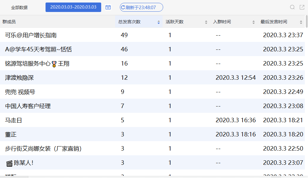Viewport: 308px width, 178px height.
Task: Click the 活跃天数 header label
Action: coord(175,22)
